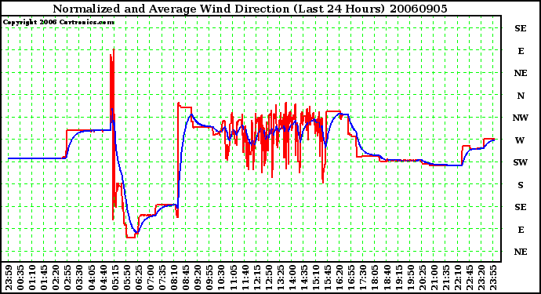Click the '09:55' time label
The image size is (541, 294).
point(209,278)
